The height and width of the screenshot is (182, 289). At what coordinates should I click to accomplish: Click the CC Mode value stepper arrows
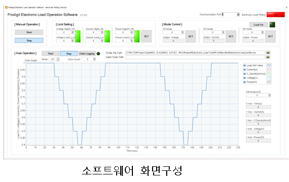223,32
